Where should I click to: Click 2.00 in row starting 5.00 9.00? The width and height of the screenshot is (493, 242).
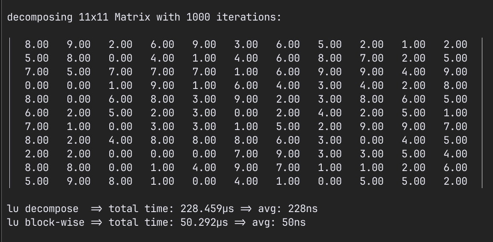coord(455,181)
